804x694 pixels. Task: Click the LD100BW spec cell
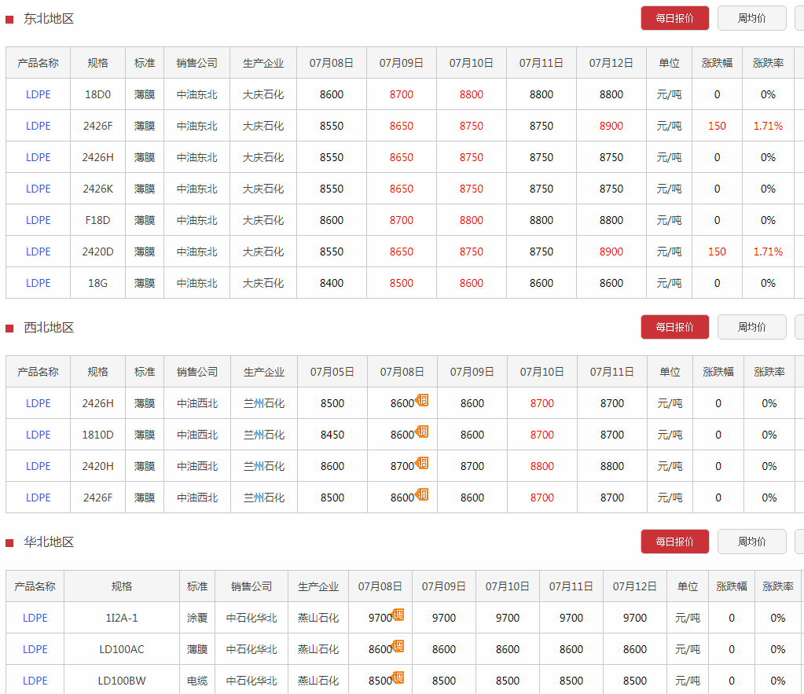[x=122, y=681]
